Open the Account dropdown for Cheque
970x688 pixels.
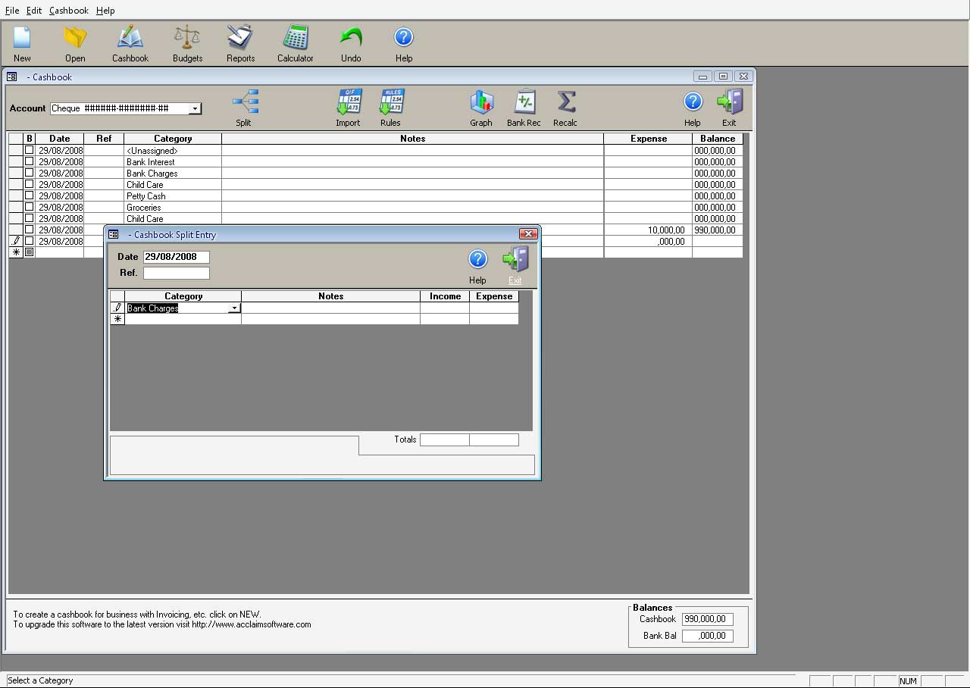pos(196,108)
